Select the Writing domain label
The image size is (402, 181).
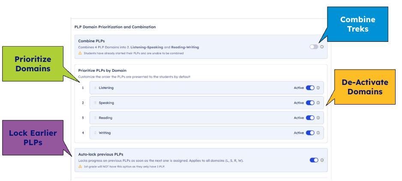coord(105,133)
